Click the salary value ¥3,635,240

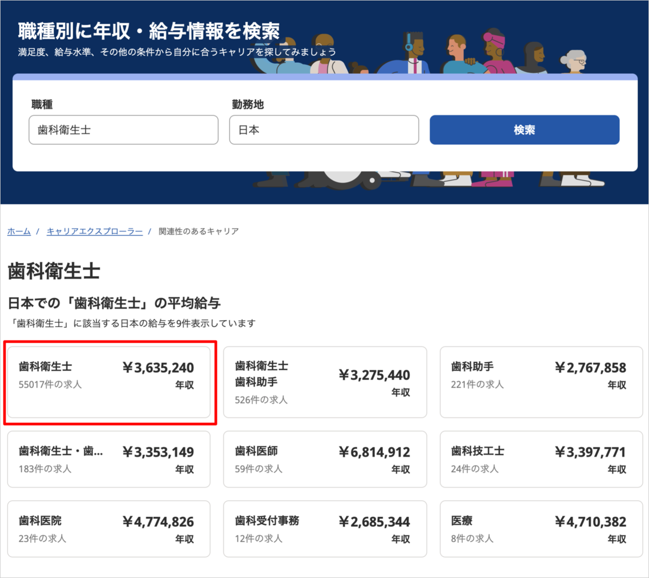click(158, 367)
